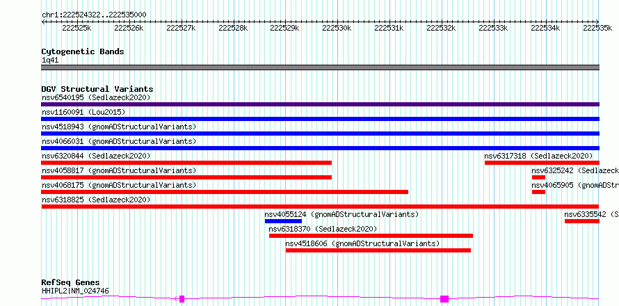Image resolution: width=619 pixels, height=306 pixels.
Task: Click the short blue nsv4055124 bar
Action: coord(283,221)
